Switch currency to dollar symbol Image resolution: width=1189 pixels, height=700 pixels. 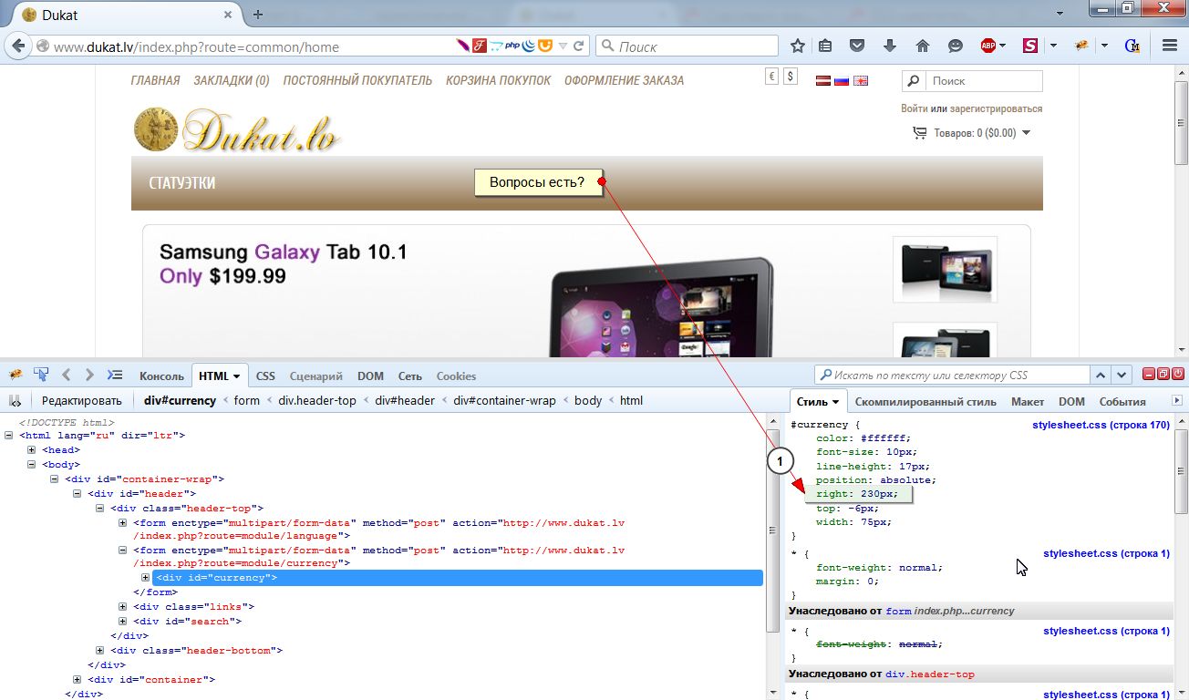tap(790, 77)
